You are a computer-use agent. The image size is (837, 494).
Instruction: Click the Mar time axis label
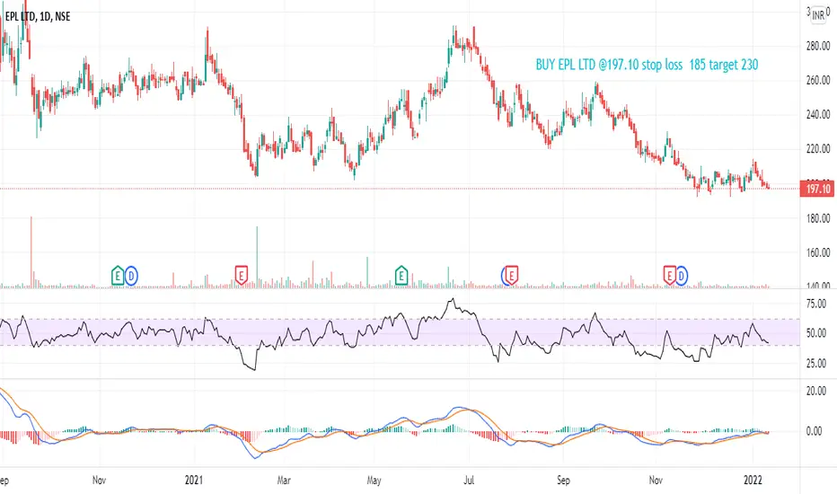[284, 481]
